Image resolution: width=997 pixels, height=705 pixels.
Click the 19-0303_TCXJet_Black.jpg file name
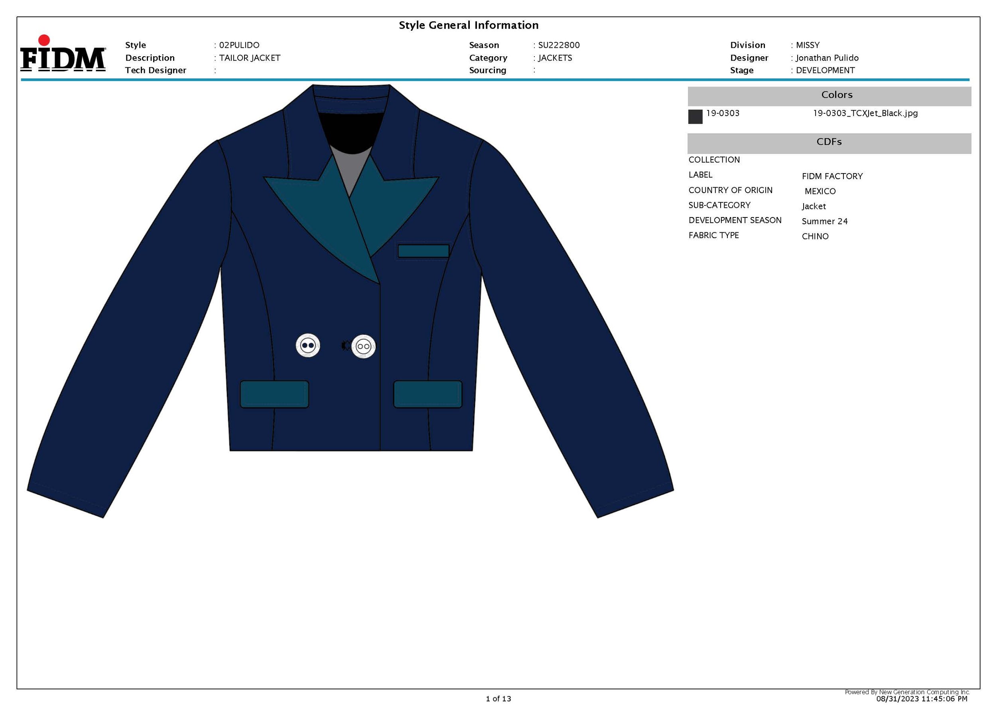click(865, 113)
